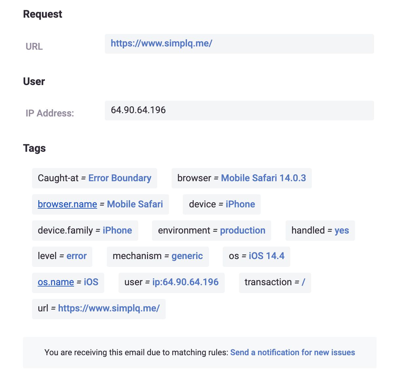Viewport: 393px width, 384px height.
Task: Select the os iOS 14.4 tag
Action: [256, 256]
